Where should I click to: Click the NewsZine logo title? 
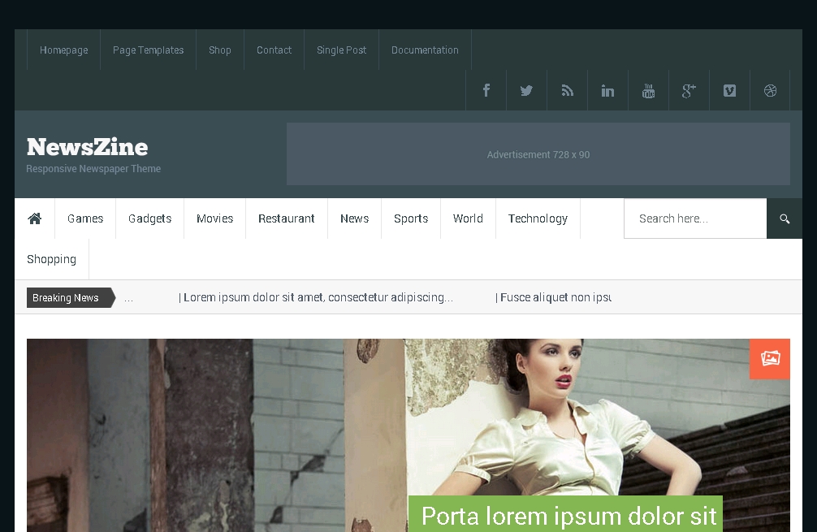point(88,147)
